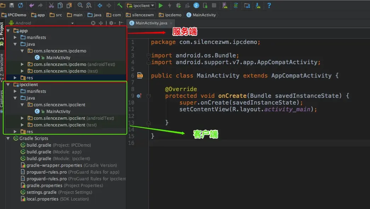The height and width of the screenshot is (209, 370).
Task: Click the Copy icon in toolbar
Action: pos(60,5)
